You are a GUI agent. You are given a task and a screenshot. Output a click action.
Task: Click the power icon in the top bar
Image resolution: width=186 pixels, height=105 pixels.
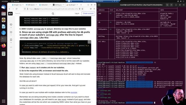click(x=184, y=1)
